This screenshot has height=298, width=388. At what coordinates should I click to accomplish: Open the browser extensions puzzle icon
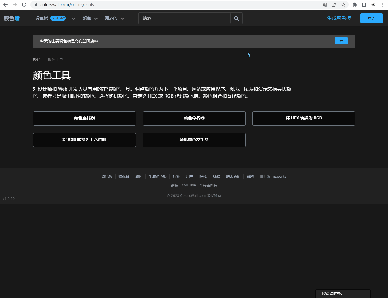pyautogui.click(x=355, y=5)
